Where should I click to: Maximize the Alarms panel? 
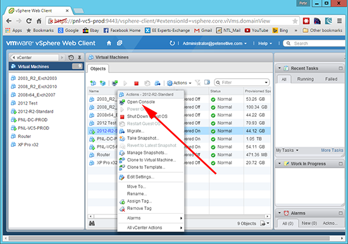pos(340,213)
